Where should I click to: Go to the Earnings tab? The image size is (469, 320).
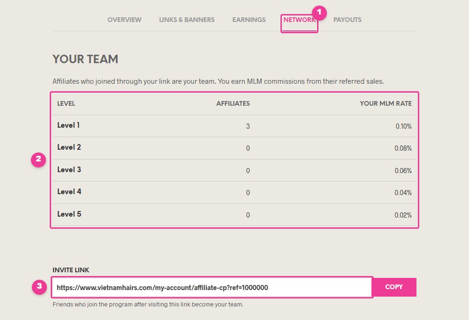pos(249,20)
